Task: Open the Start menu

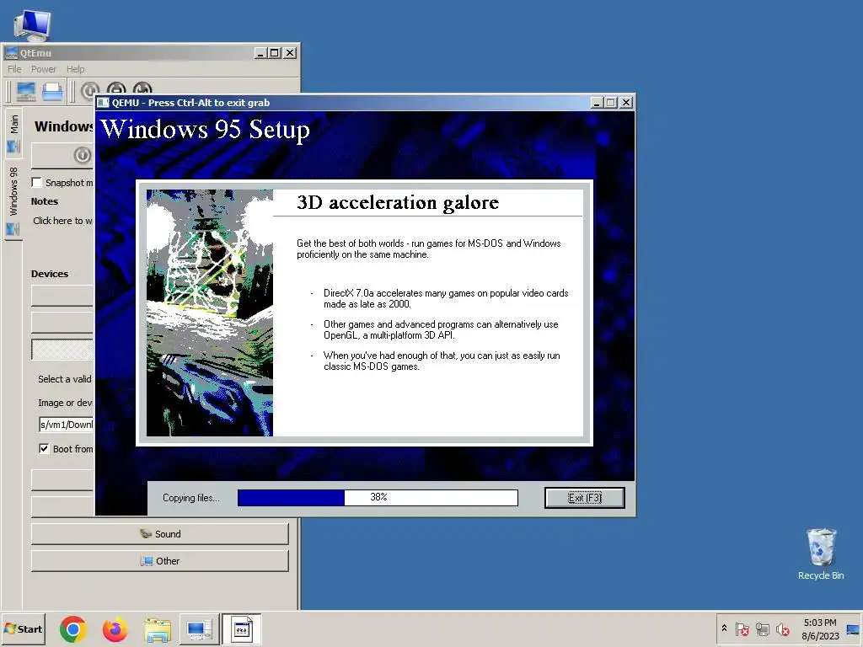Action: (23, 628)
